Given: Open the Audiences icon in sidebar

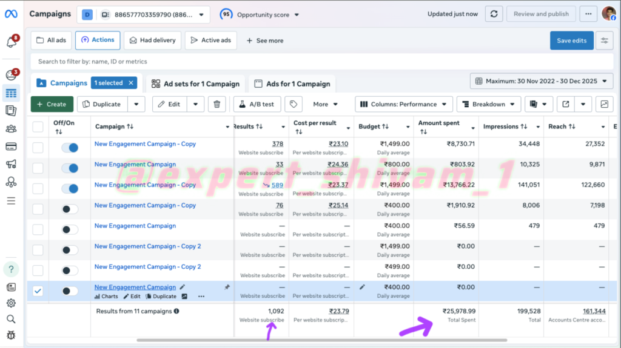Looking at the screenshot, I should pos(11,128).
